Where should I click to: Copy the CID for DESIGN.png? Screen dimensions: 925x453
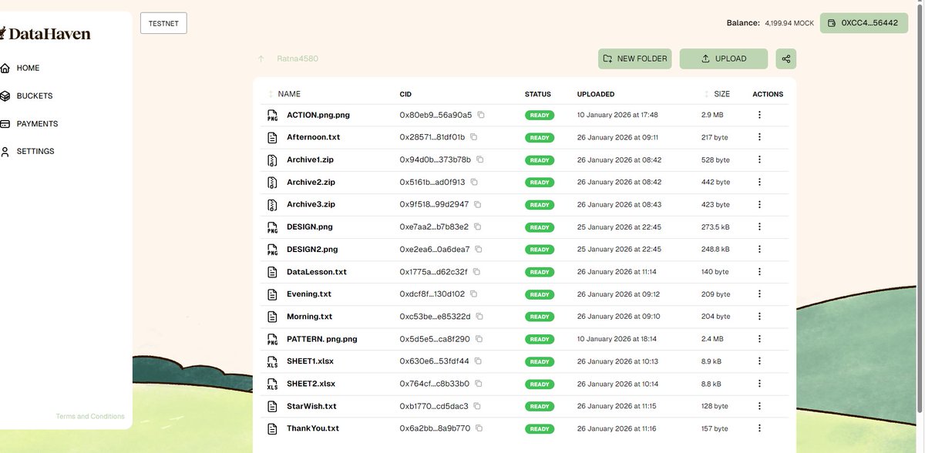click(477, 226)
